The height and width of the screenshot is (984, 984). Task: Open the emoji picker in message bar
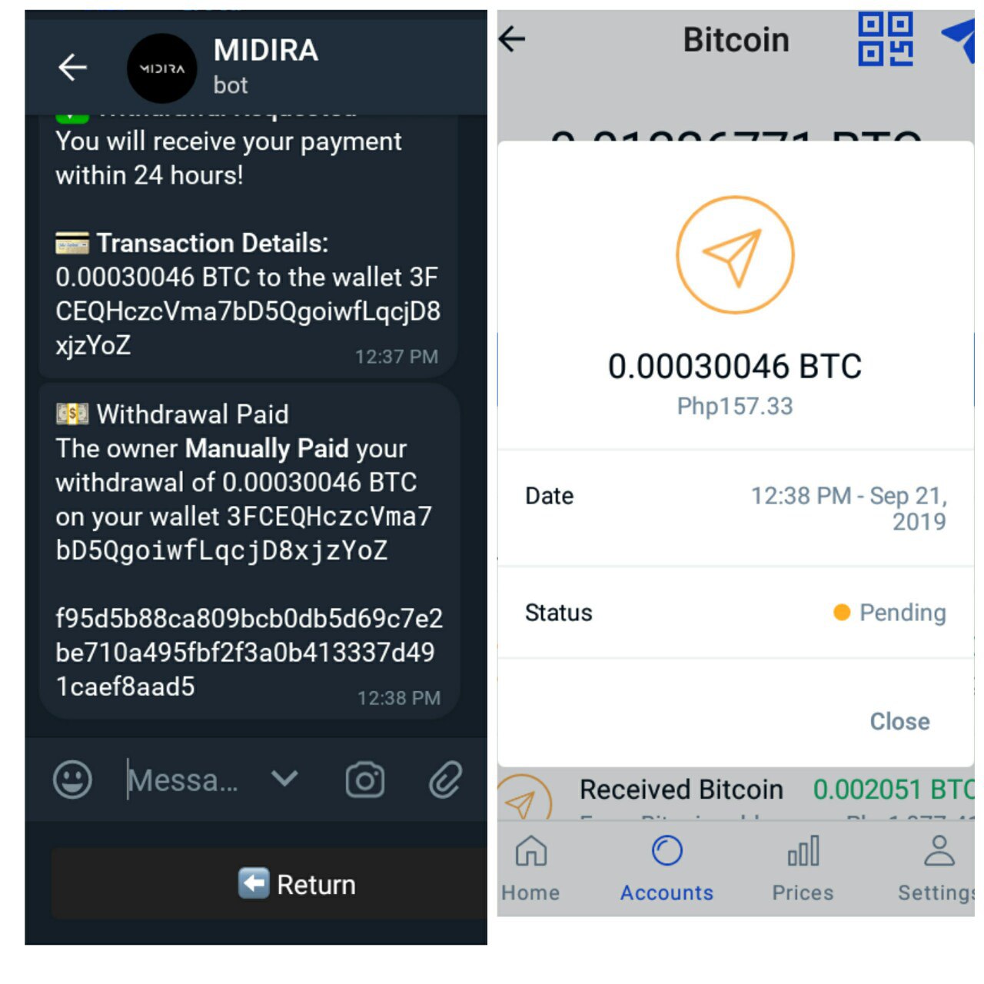(x=72, y=780)
